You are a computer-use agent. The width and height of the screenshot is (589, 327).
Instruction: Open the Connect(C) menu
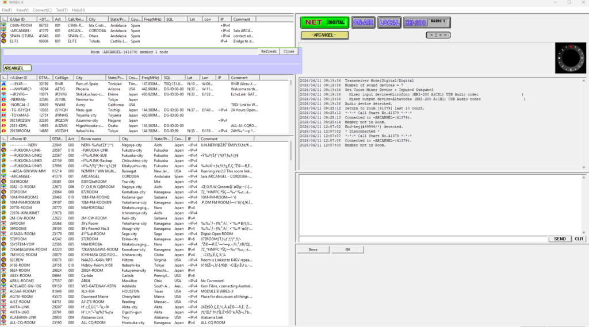point(42,10)
